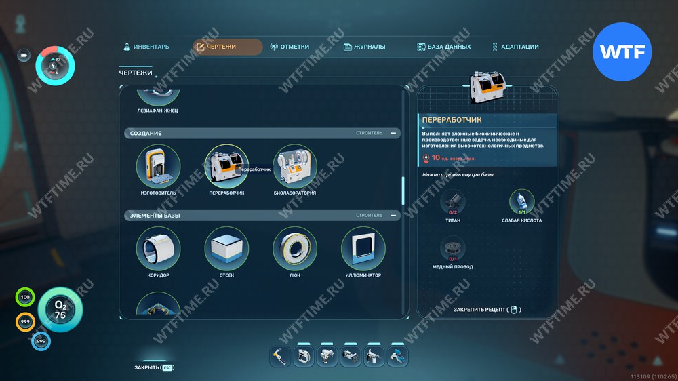This screenshot has height=381, width=678.
Task: Click the blueprint list scrollbar
Action: [403, 190]
